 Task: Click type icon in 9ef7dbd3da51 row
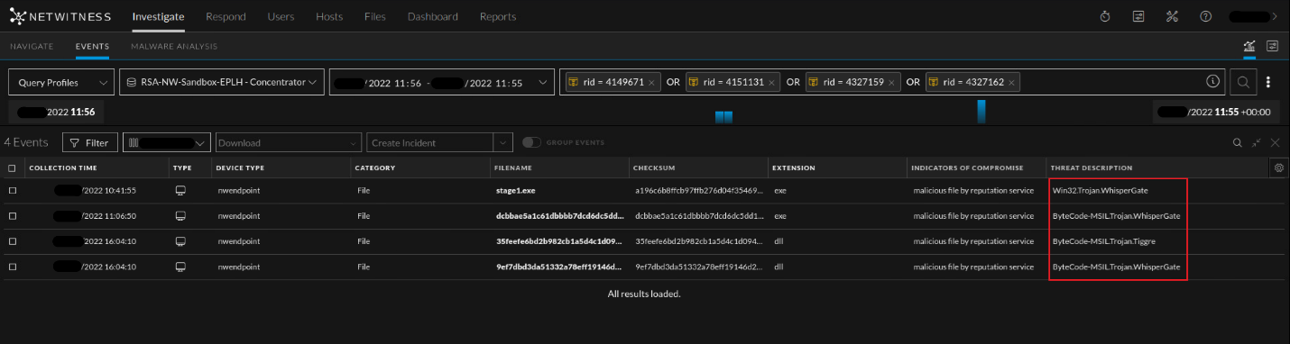click(x=180, y=267)
